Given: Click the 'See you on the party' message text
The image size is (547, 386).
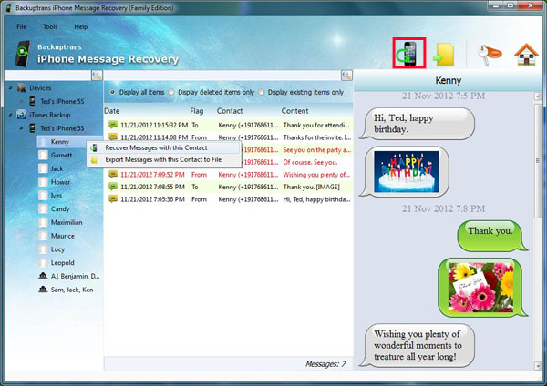Looking at the screenshot, I should point(316,150).
